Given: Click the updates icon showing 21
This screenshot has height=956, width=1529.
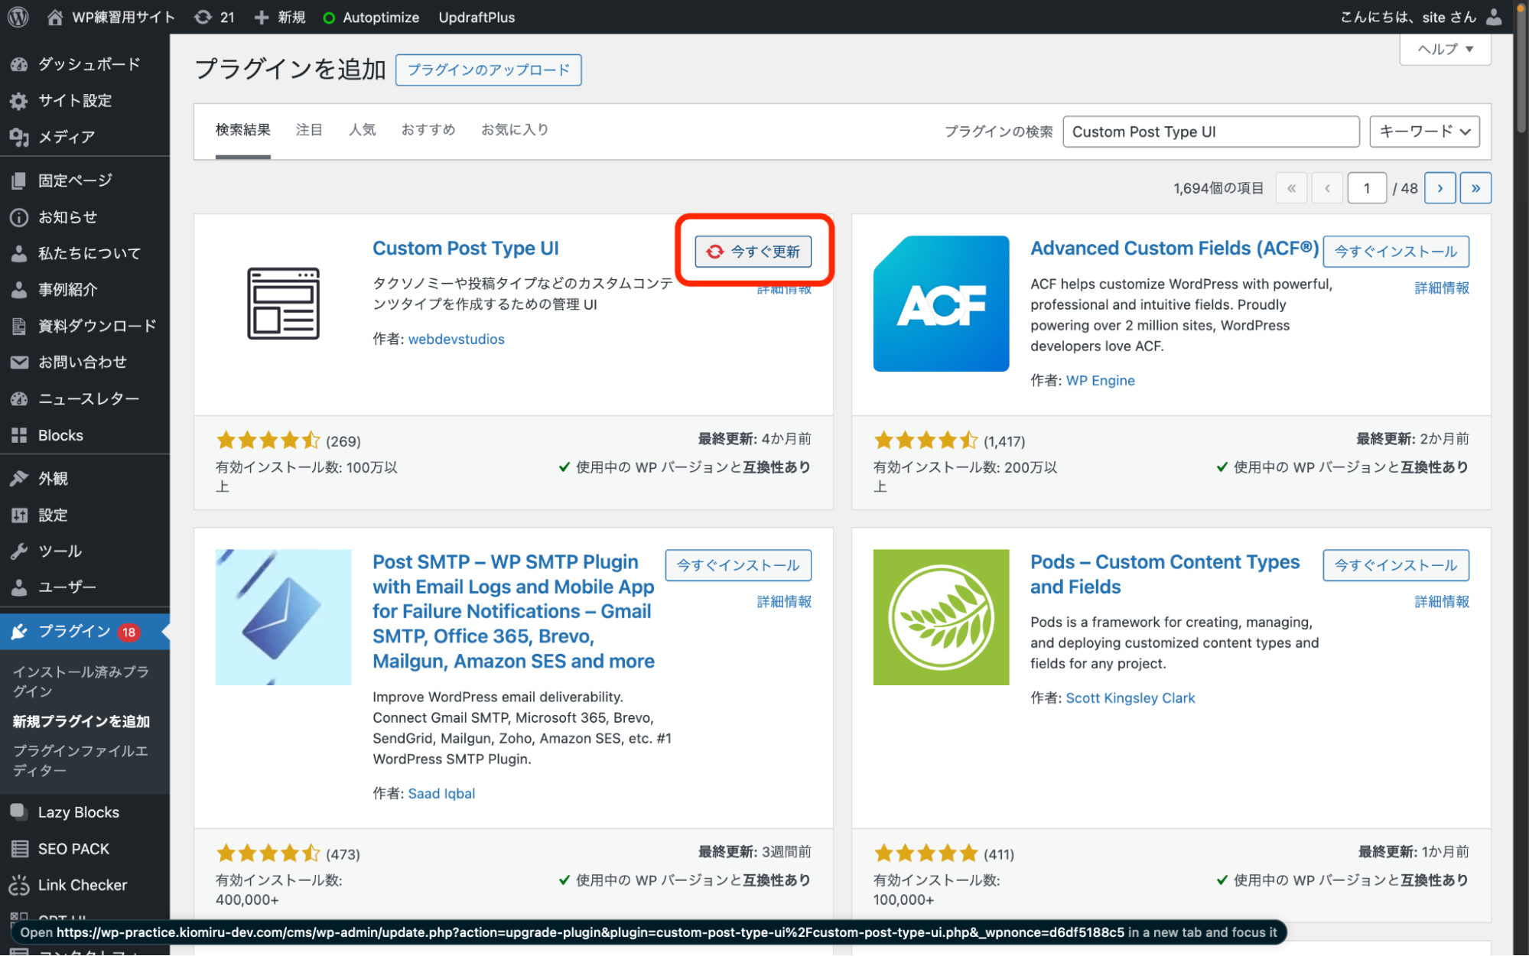Looking at the screenshot, I should coord(203,17).
